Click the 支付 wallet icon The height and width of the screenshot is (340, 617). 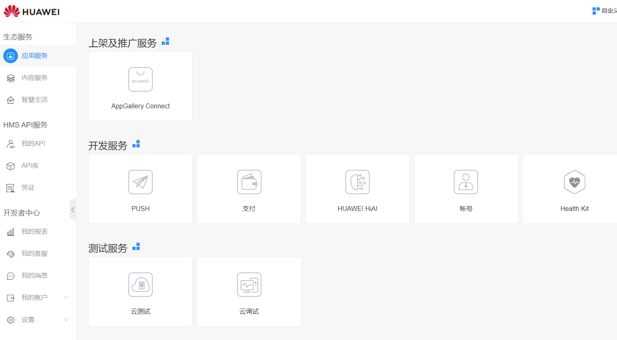click(249, 182)
